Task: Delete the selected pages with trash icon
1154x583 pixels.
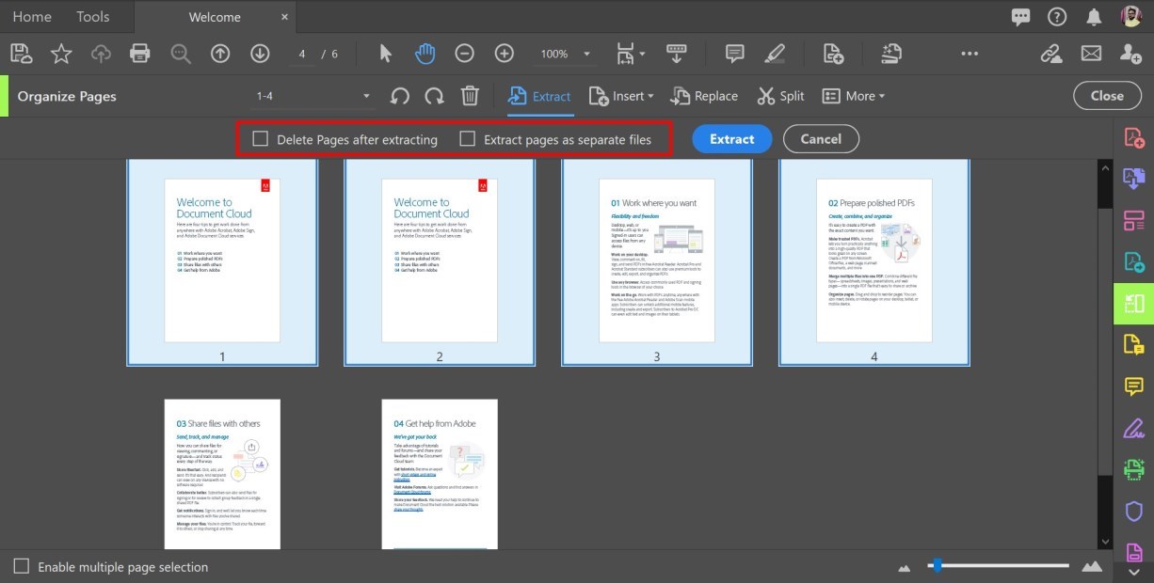Action: click(470, 96)
